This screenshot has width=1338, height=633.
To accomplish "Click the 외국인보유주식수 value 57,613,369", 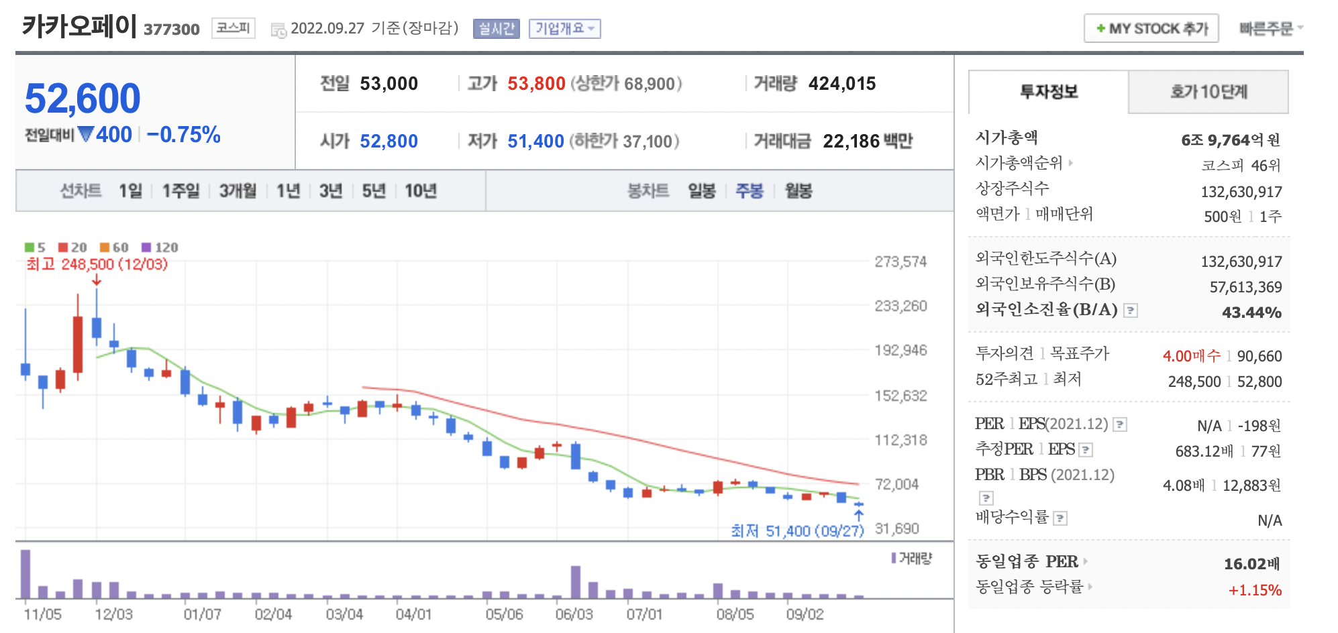I will pyautogui.click(x=1245, y=288).
